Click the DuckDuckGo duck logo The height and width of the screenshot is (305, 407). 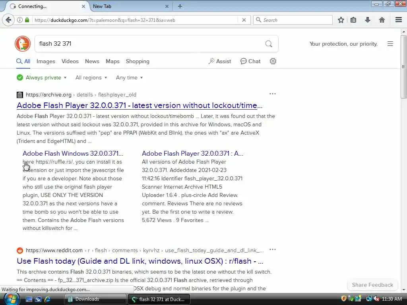[x=23, y=44]
